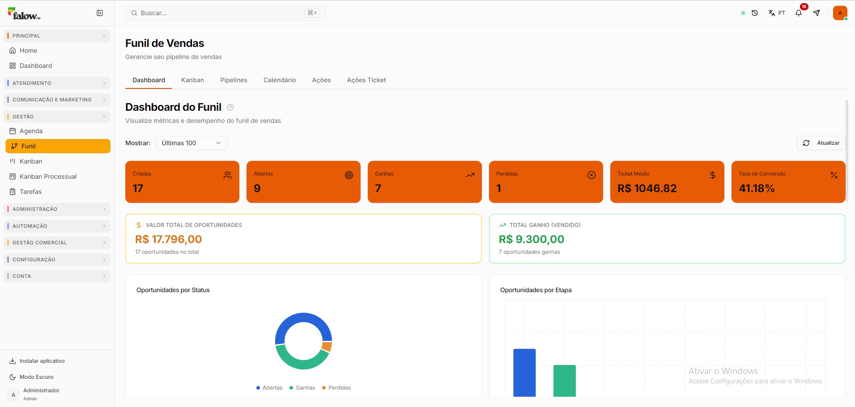Toggle Perdidas series in chart legend
Viewport: 855px width, 407px height.
pyautogui.click(x=336, y=388)
